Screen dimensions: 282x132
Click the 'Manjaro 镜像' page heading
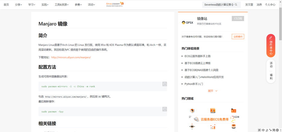[53, 24]
